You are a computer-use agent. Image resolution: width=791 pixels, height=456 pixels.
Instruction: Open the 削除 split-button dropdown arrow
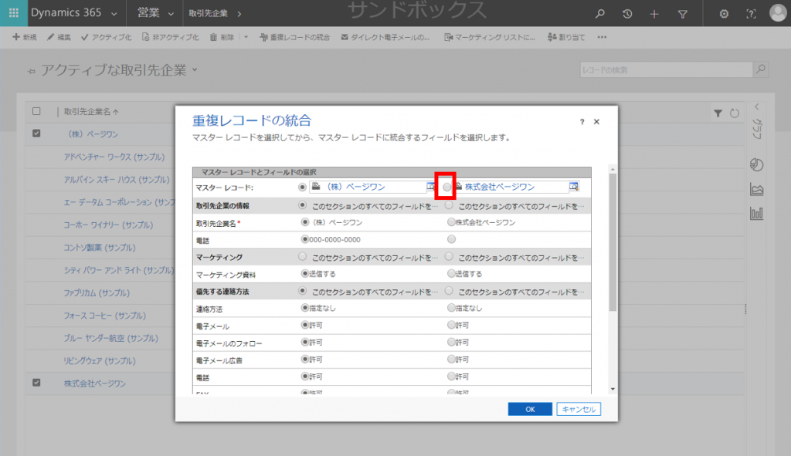[246, 37]
